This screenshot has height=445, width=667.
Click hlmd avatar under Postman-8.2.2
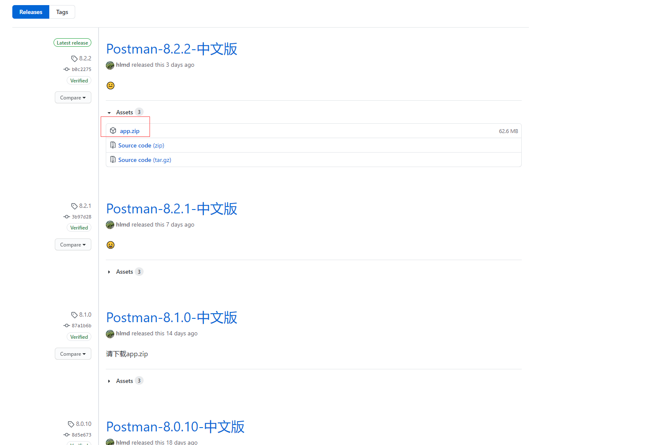(110, 65)
